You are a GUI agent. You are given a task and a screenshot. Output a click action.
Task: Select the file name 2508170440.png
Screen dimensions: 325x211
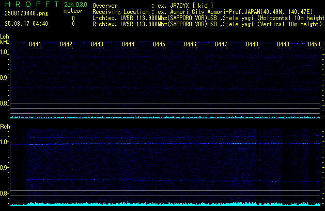[26, 13]
